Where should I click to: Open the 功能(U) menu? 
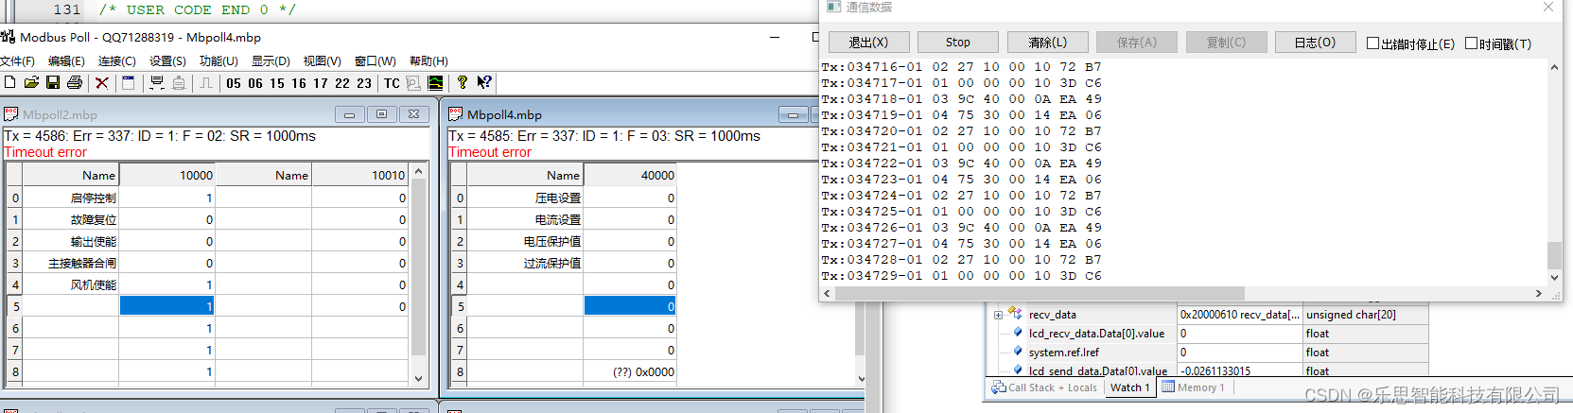tap(218, 61)
